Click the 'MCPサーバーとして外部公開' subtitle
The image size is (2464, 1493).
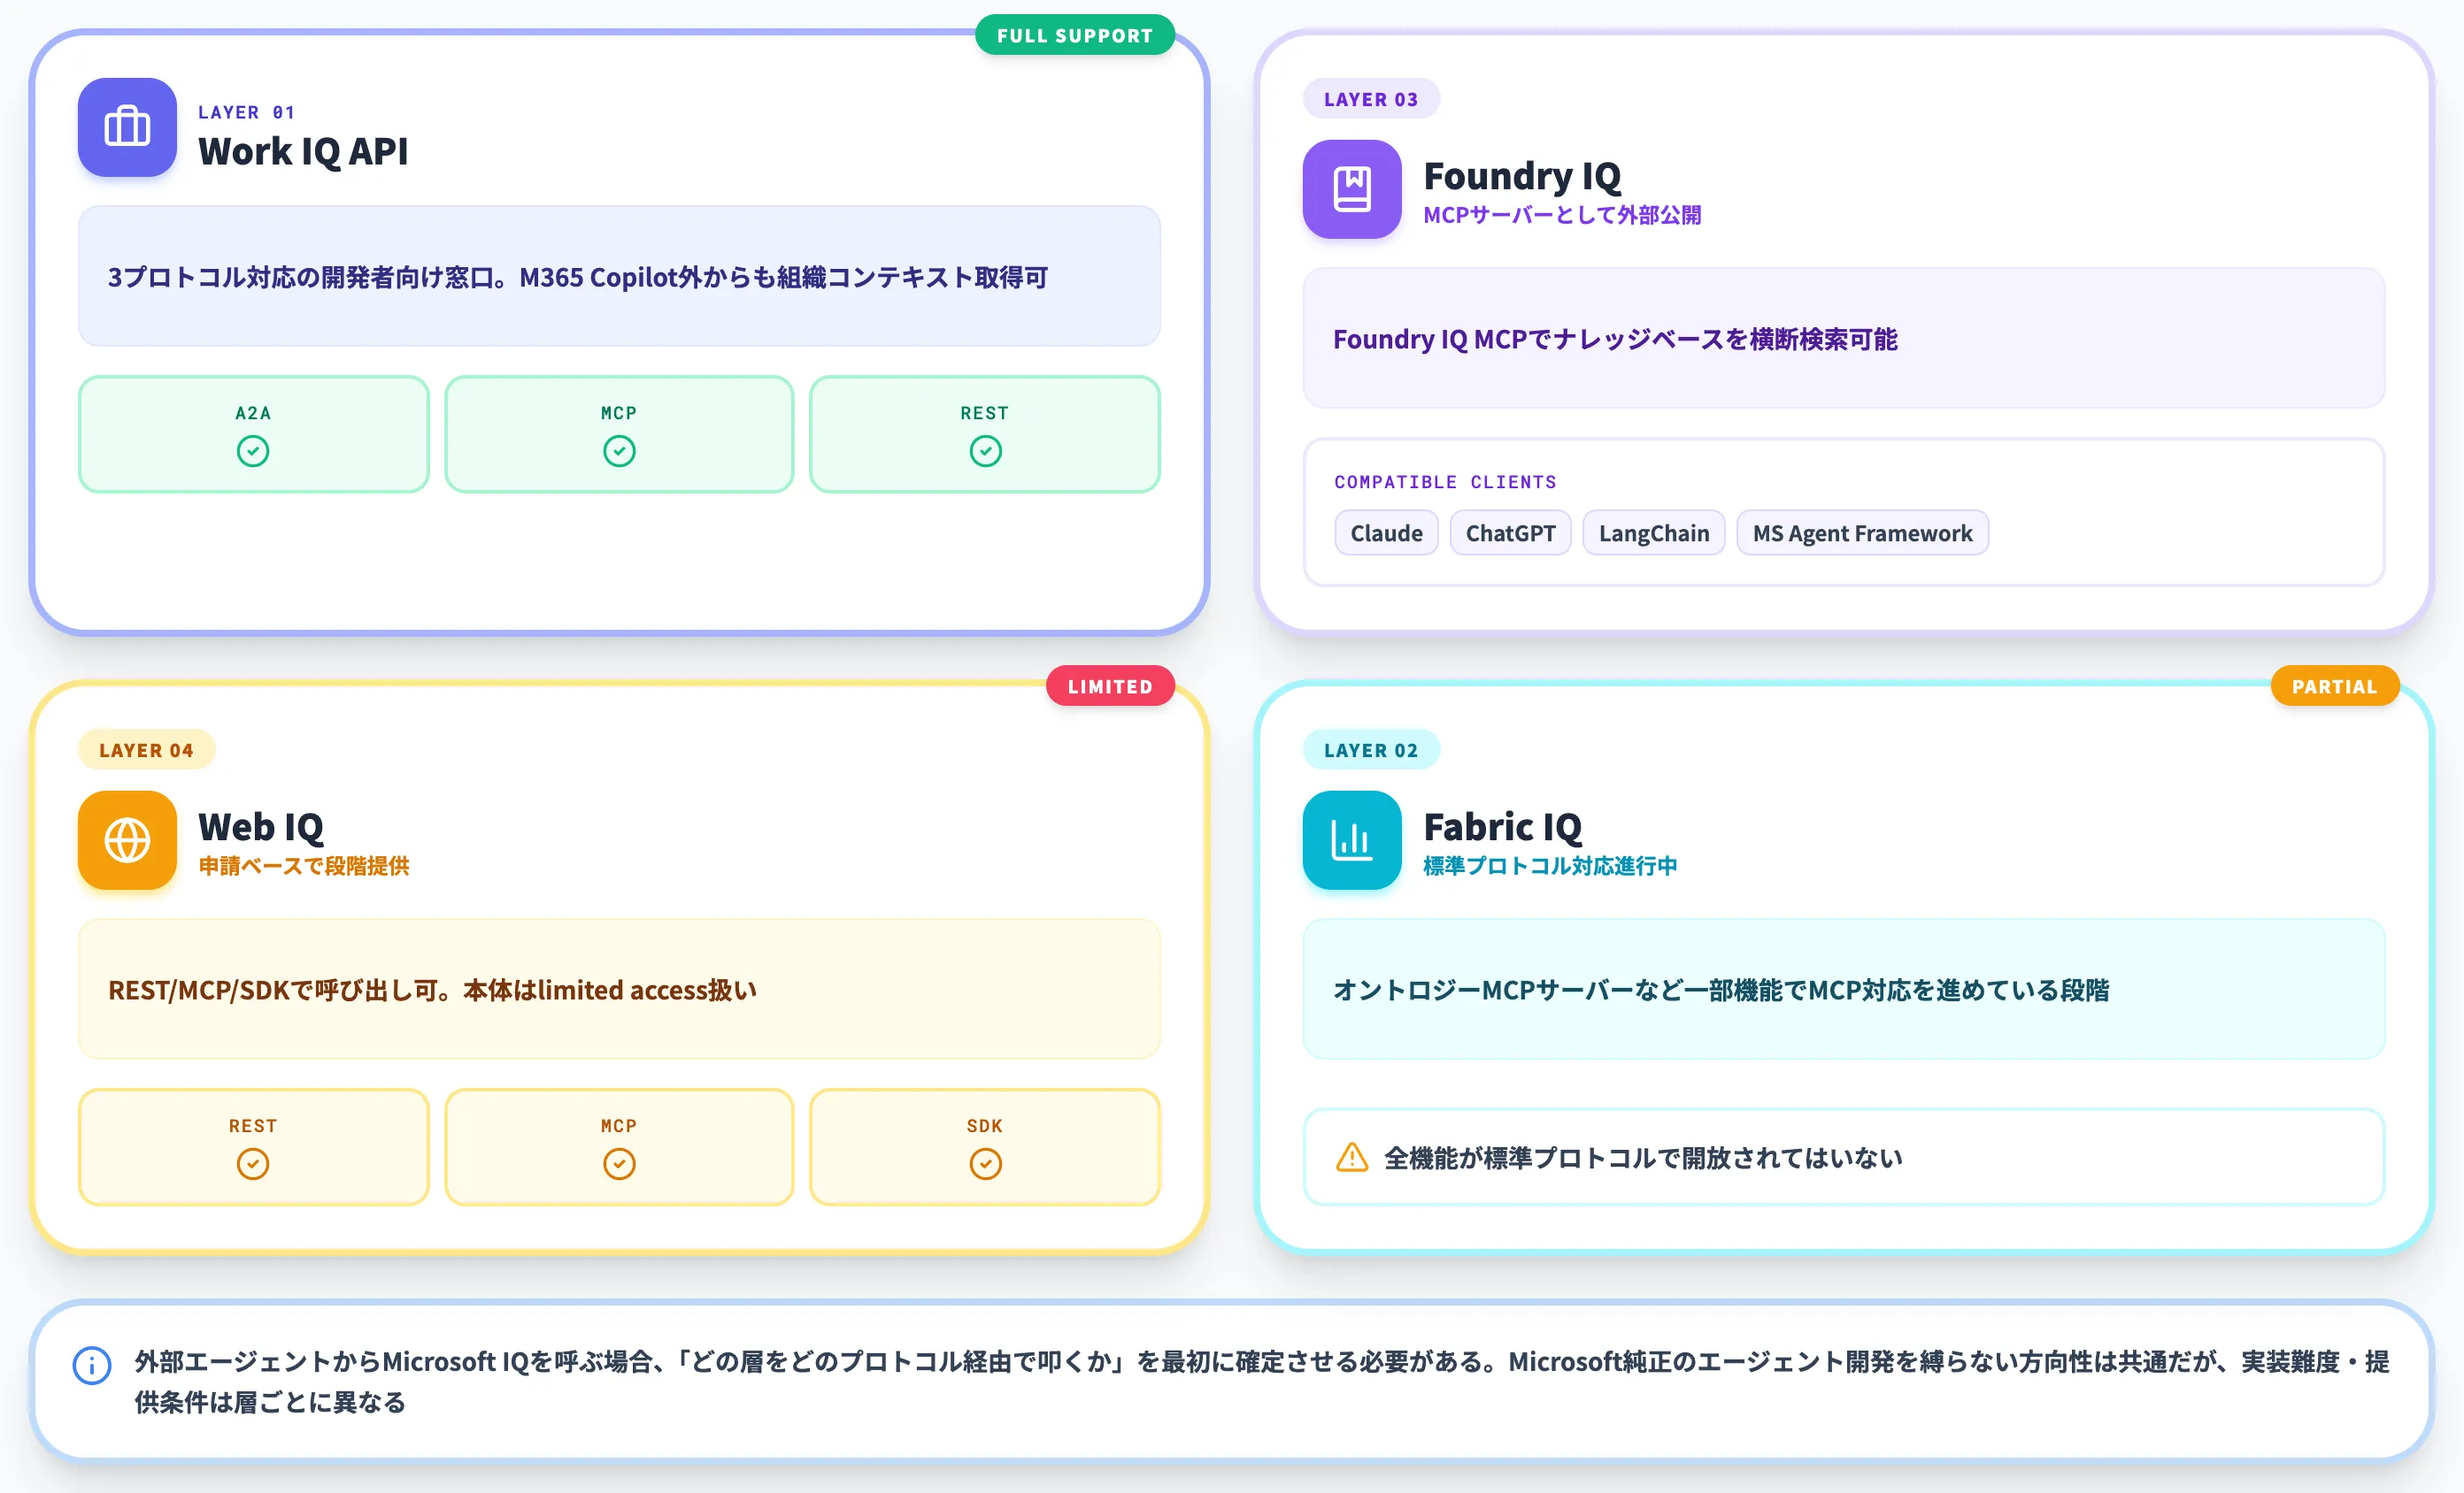[1562, 215]
